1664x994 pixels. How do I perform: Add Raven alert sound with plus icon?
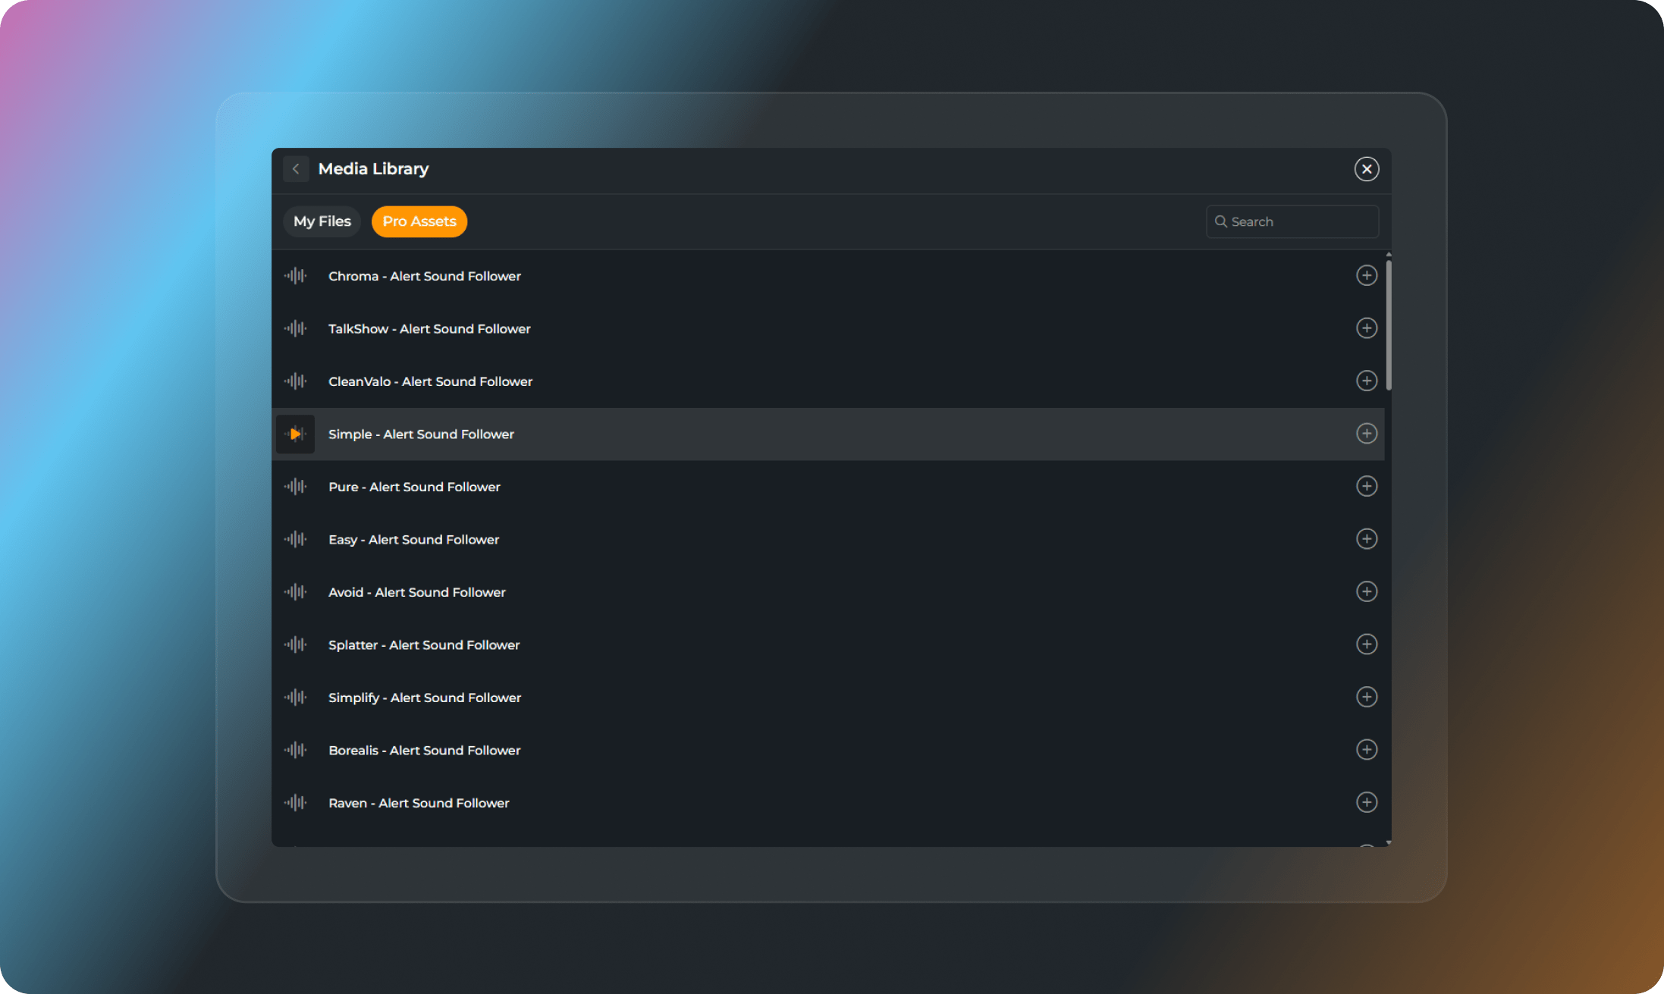coord(1366,802)
